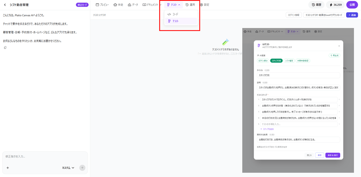Close the UIテスト dialog with its X
This screenshot has width=361, height=177.
(339, 46)
